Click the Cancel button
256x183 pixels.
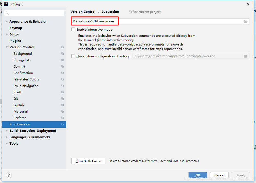[219, 175]
